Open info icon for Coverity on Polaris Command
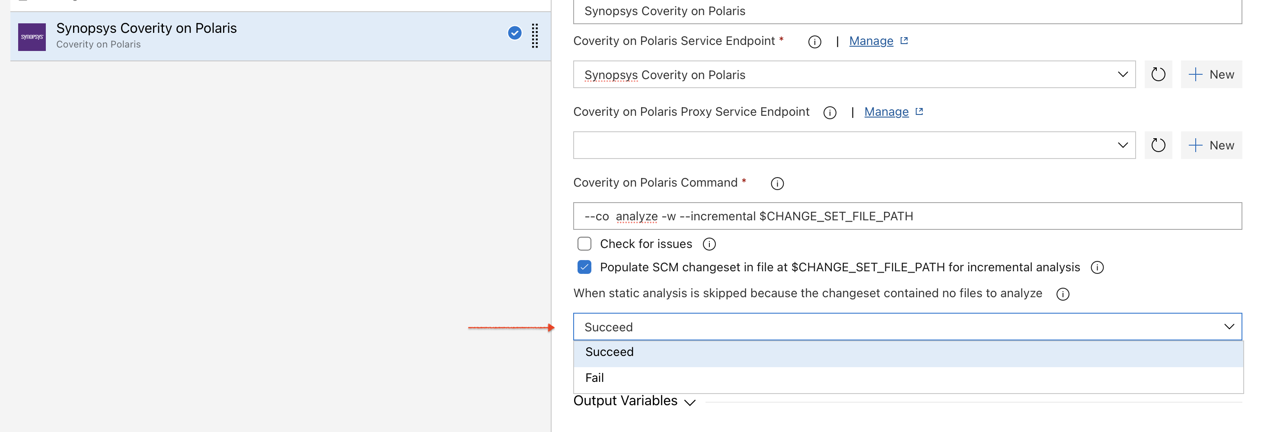This screenshot has width=1264, height=432. tap(777, 184)
